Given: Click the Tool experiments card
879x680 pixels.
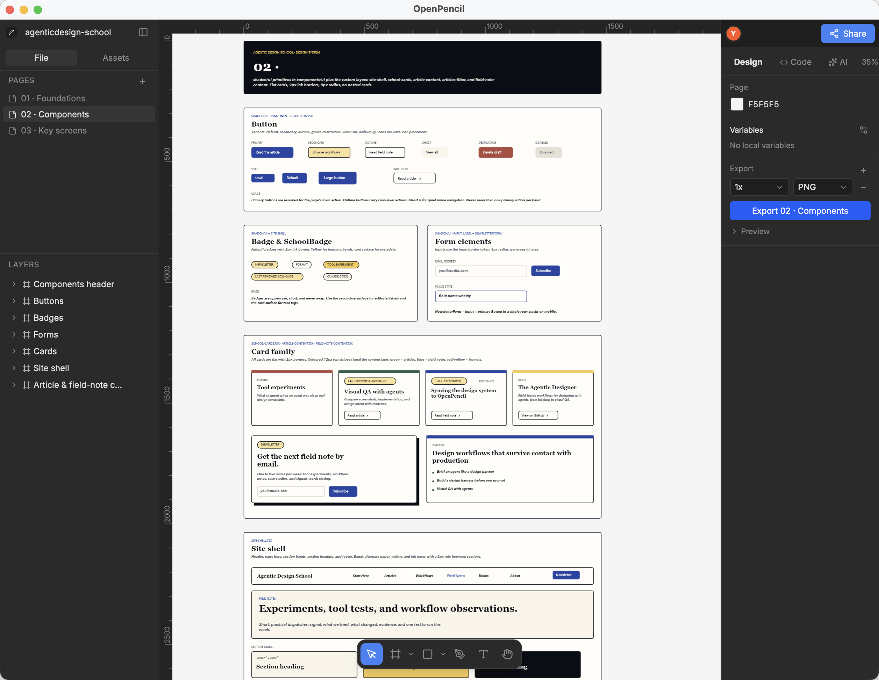Looking at the screenshot, I should pyautogui.click(x=292, y=398).
